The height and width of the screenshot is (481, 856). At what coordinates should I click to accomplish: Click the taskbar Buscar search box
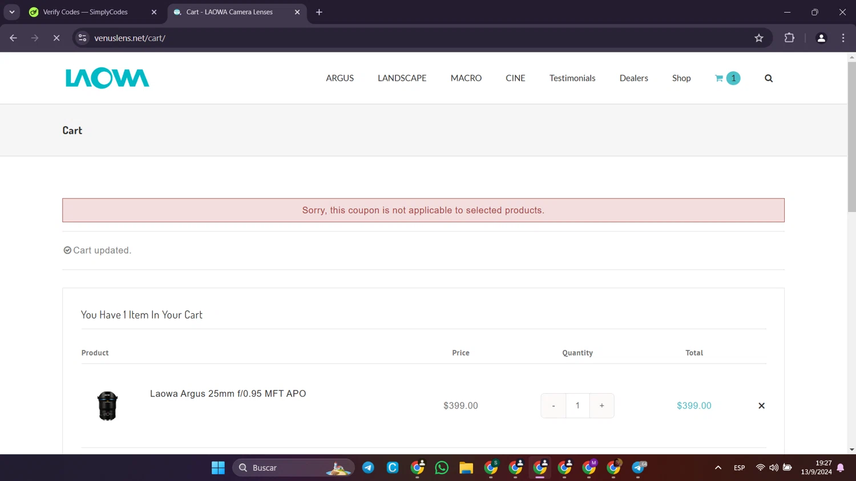pos(293,468)
